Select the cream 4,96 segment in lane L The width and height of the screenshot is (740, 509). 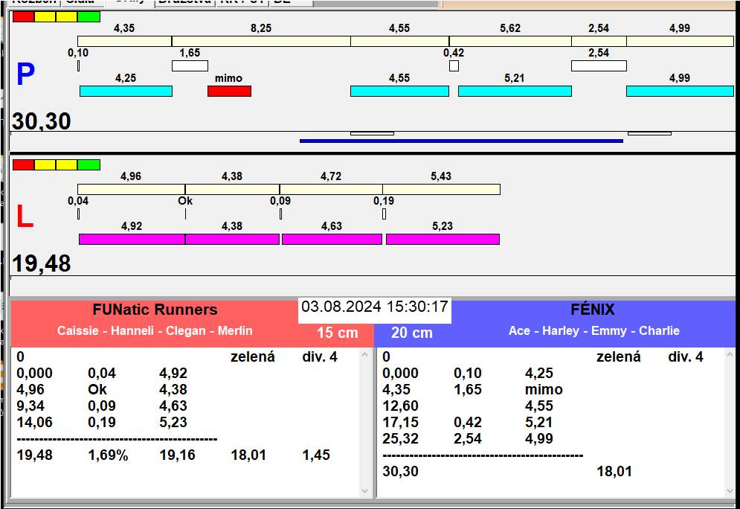(131, 189)
